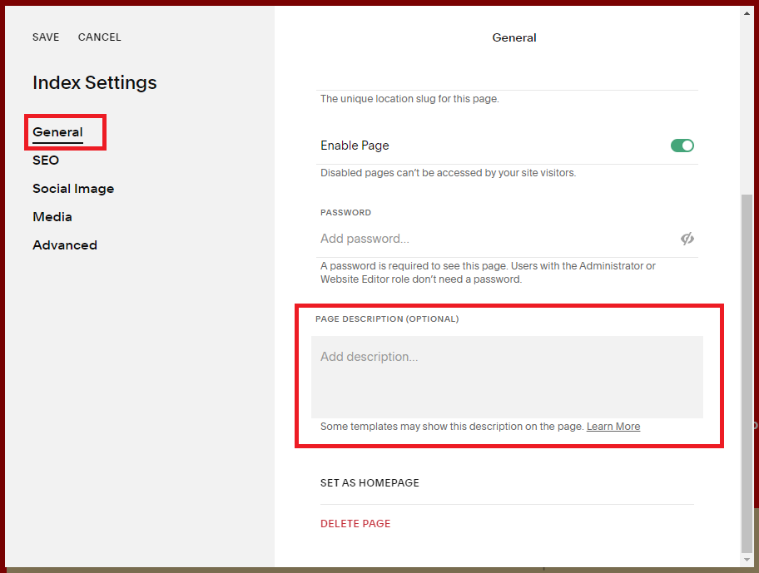The image size is (759, 573).
Task: Click SET AS HOMEPAGE
Action: (x=370, y=483)
